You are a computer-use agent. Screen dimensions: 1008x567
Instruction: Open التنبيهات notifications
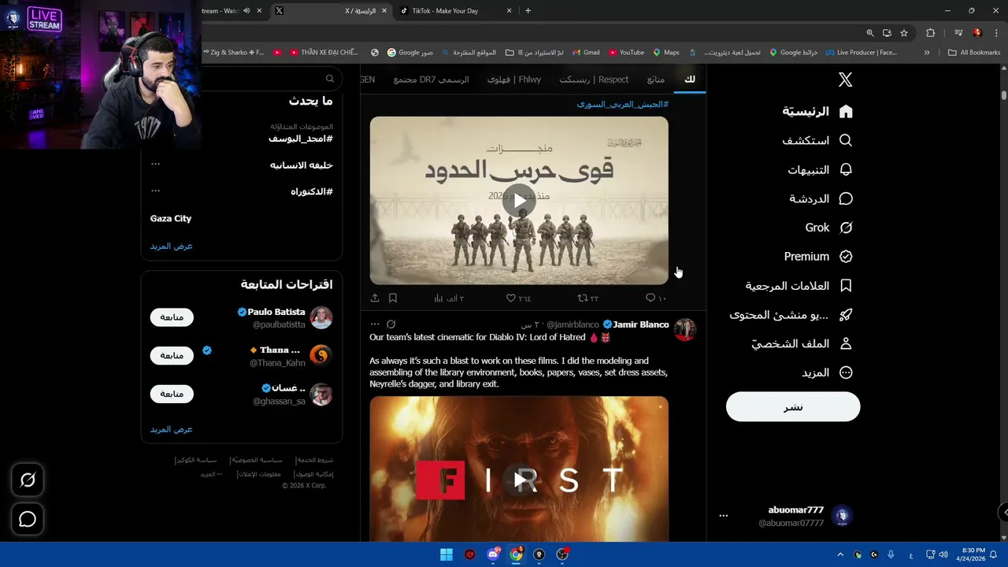coord(820,169)
